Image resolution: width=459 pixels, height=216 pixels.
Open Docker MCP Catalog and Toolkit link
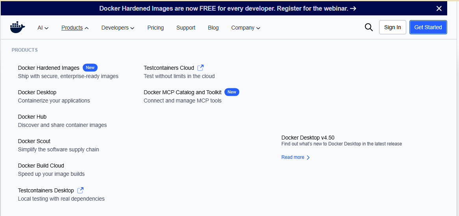click(x=183, y=92)
